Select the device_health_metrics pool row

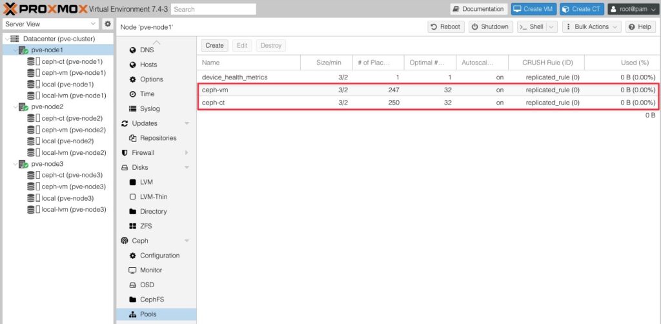click(x=429, y=77)
